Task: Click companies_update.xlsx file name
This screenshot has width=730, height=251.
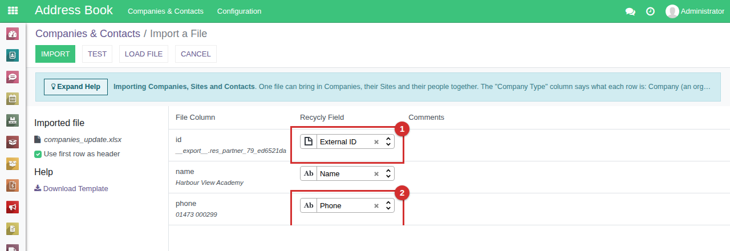Action: (83, 139)
